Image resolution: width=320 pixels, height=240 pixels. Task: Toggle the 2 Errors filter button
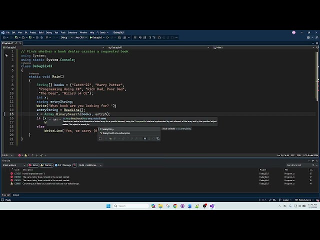click(33, 165)
